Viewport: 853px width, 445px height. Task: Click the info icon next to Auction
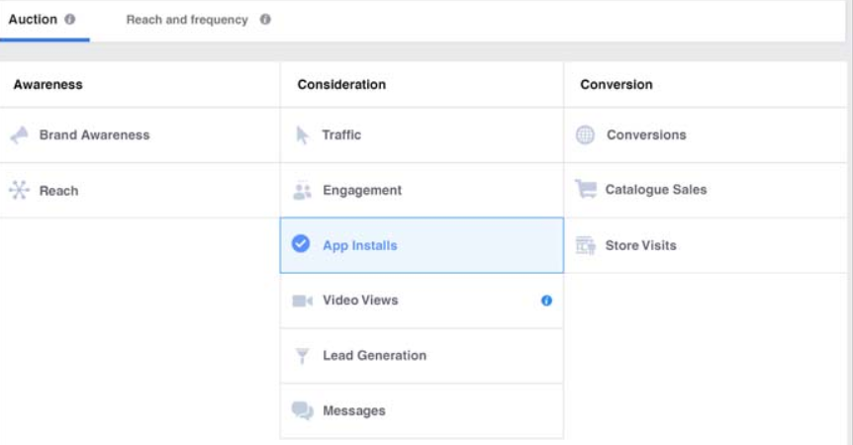coord(70,19)
